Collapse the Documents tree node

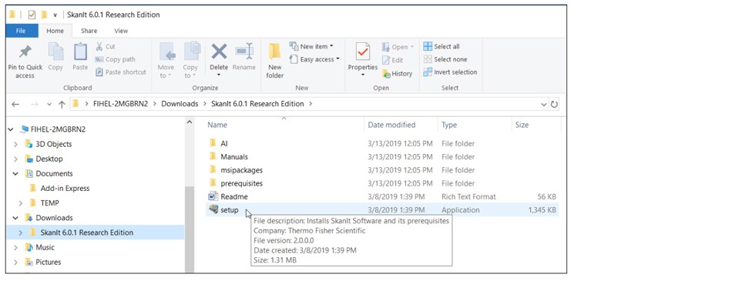tap(16, 174)
